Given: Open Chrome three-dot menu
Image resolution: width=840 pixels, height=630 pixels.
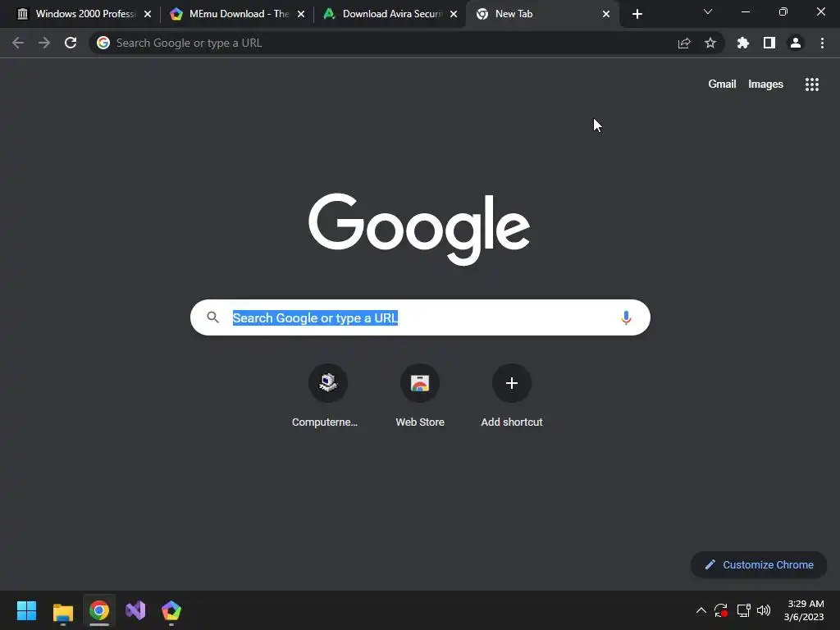Looking at the screenshot, I should point(822,43).
